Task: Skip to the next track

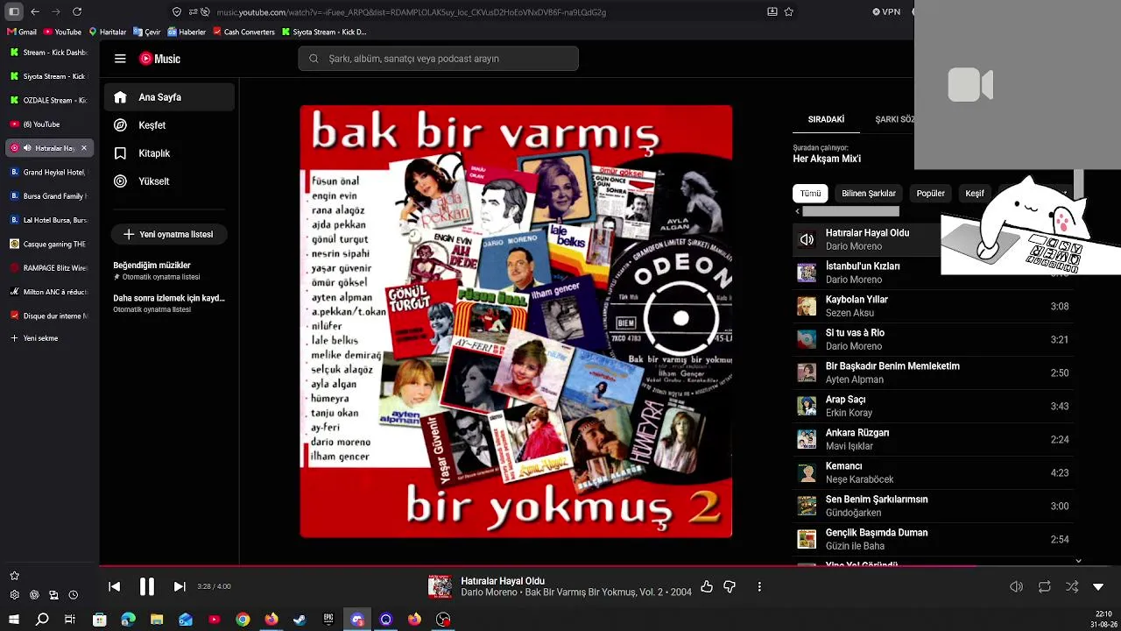Action: [180, 586]
